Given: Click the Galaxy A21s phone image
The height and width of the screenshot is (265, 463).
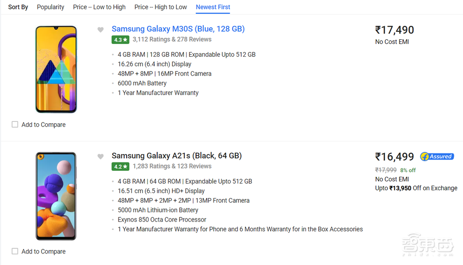Looking at the screenshot, I should click(x=56, y=196).
